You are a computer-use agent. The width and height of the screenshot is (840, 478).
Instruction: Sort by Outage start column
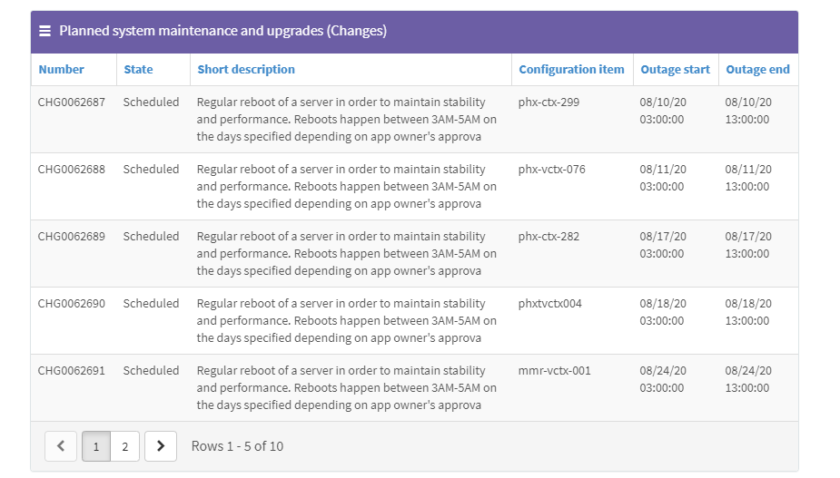pos(675,69)
